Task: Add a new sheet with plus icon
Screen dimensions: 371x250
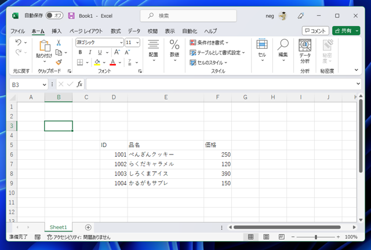Action: (88, 227)
